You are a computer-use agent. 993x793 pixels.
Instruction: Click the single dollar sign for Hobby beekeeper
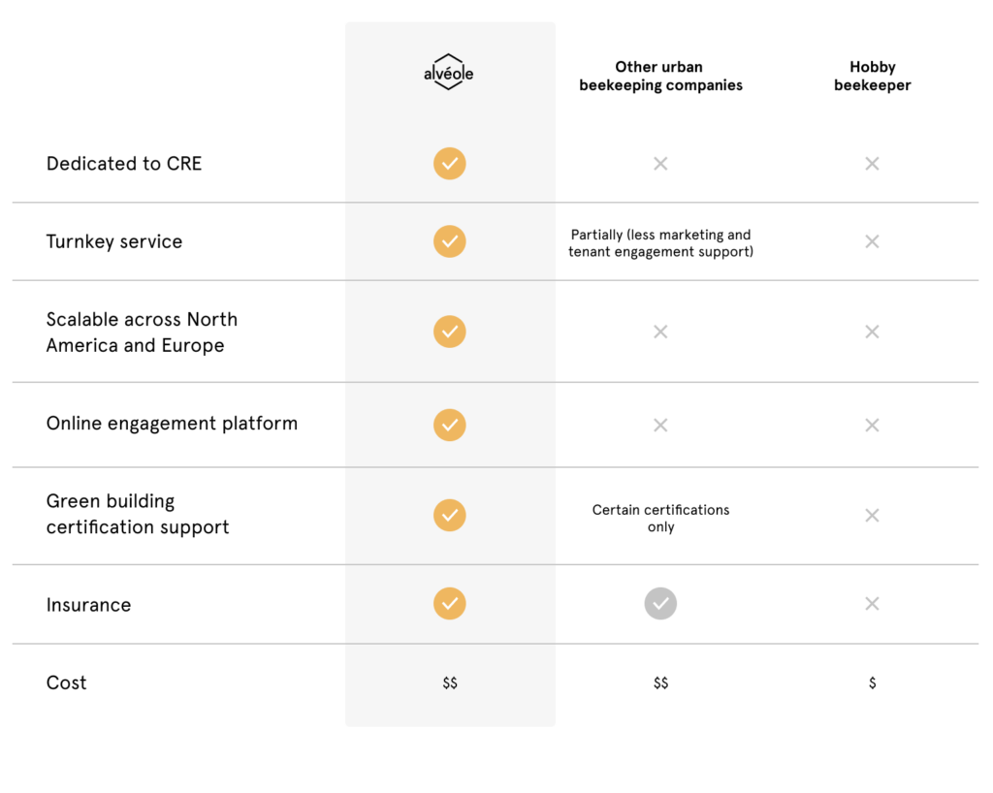pyautogui.click(x=872, y=682)
